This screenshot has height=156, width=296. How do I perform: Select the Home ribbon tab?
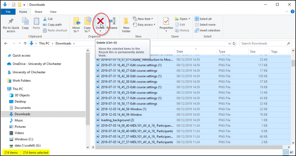tap(23, 12)
